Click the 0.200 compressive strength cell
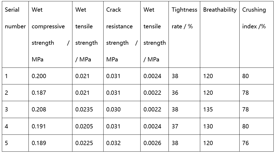275x153 pixels. pos(39,76)
